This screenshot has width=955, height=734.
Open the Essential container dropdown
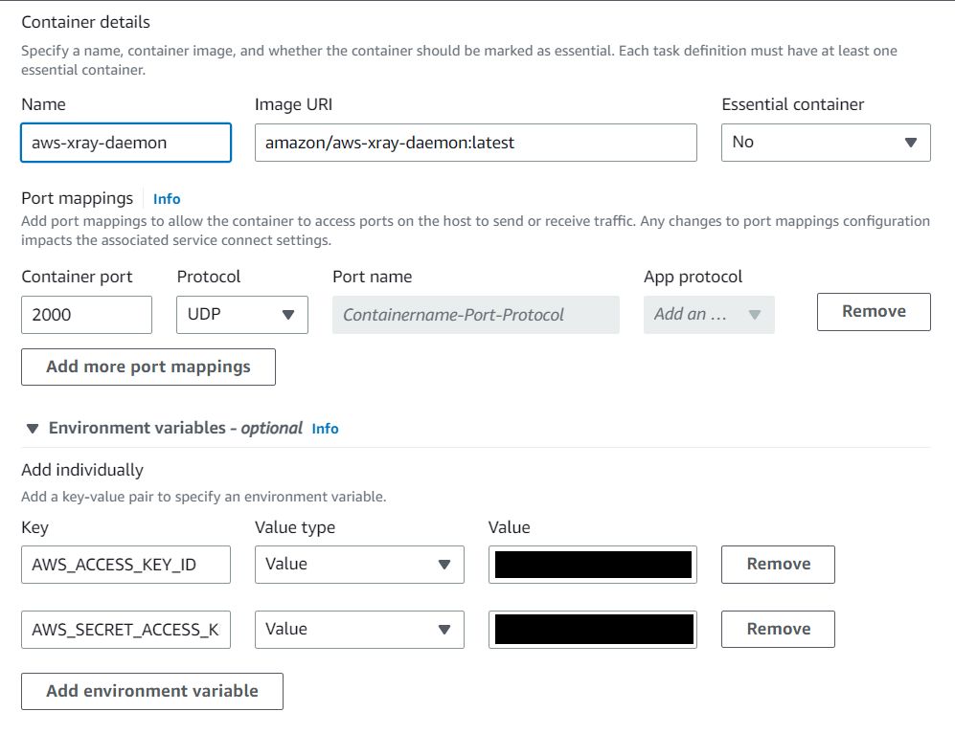825,143
